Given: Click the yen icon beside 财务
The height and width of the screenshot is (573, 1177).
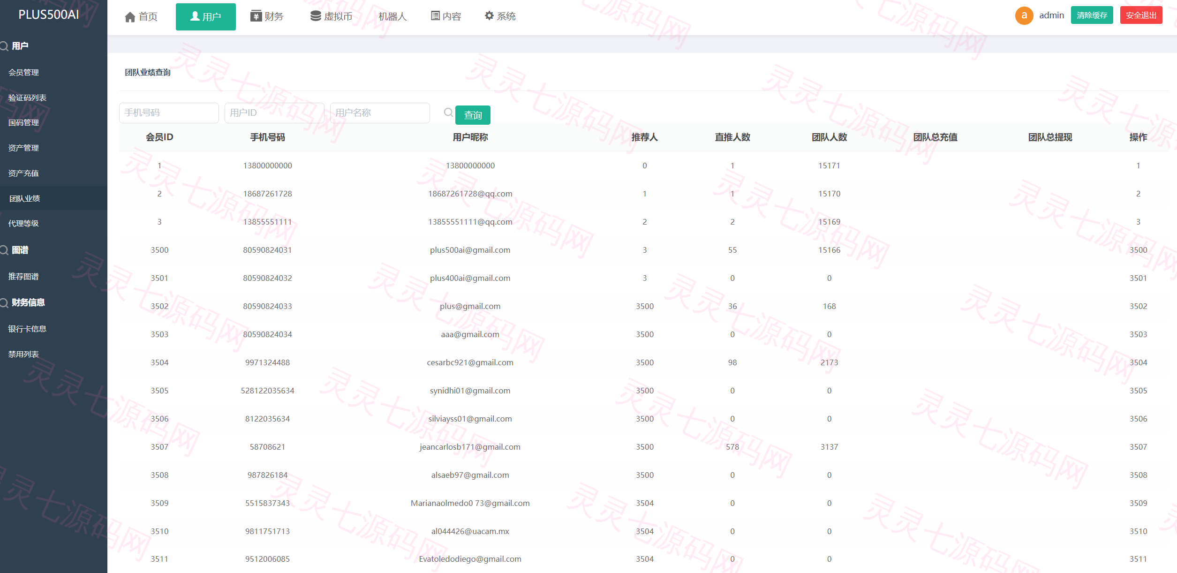Looking at the screenshot, I should [x=256, y=16].
